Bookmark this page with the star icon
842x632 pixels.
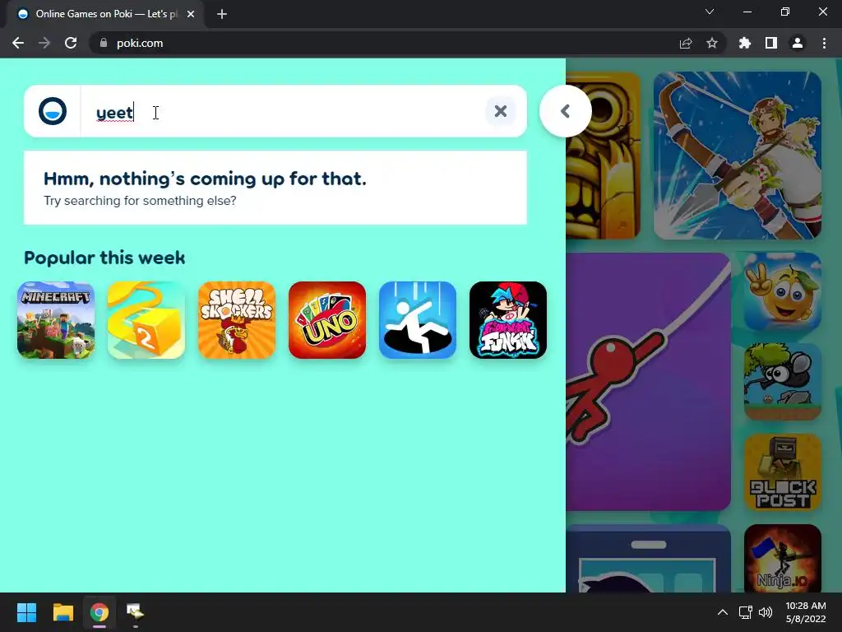coord(712,43)
